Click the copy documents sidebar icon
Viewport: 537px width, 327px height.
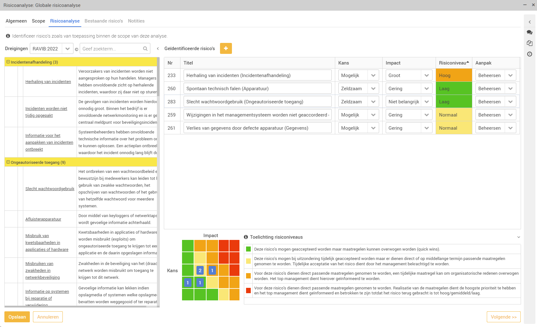click(529, 43)
